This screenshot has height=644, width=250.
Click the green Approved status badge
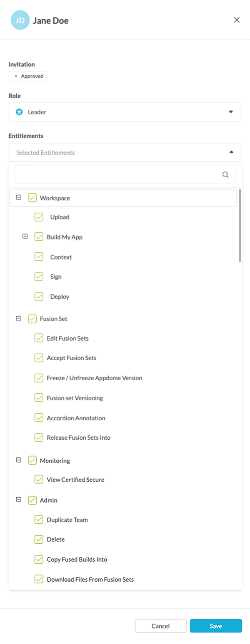tap(28, 76)
